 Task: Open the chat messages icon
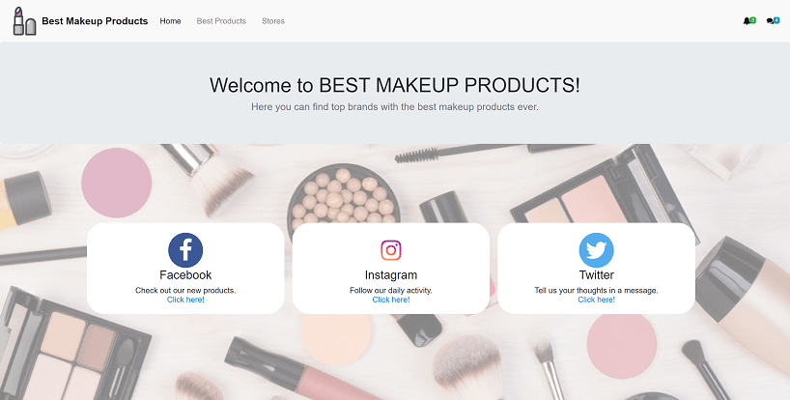tap(771, 21)
